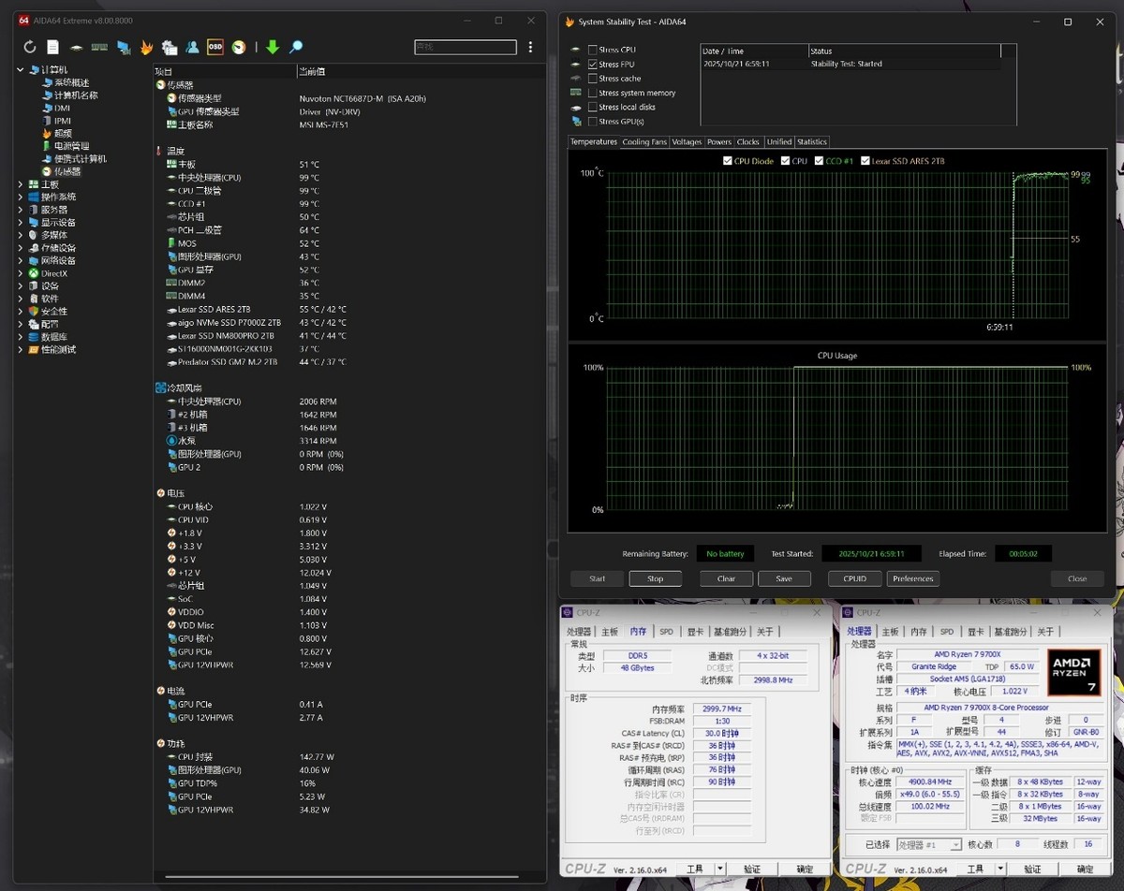Open the three-dot menu in AIDA64
This screenshot has height=891, width=1124.
coord(531,47)
